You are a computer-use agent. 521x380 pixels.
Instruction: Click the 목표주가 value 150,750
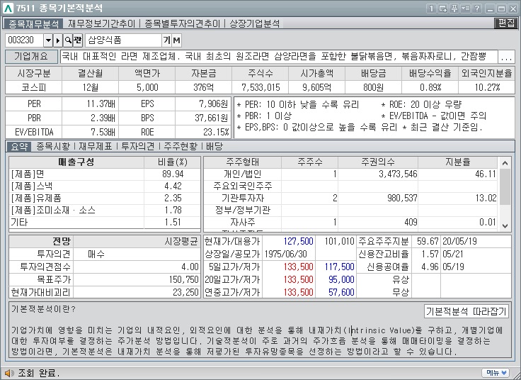pyautogui.click(x=183, y=279)
